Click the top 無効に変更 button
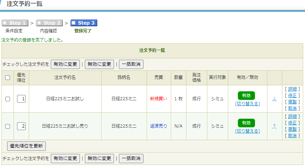This screenshot has height=166, width=305. pos(99,64)
